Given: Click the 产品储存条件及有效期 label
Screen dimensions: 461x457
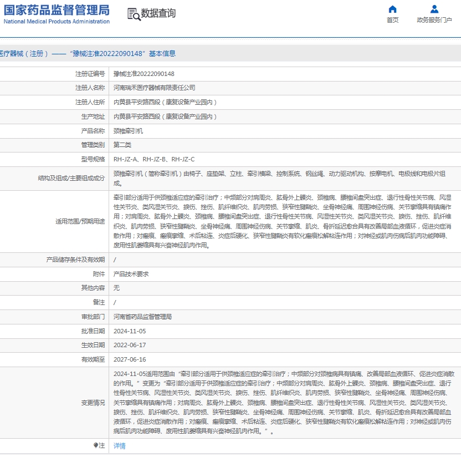Looking at the screenshot, I should [75, 260].
